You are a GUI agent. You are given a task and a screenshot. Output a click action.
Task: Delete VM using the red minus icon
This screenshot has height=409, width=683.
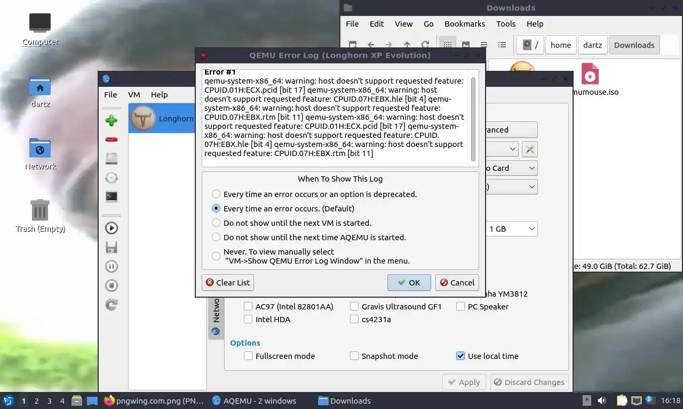112,140
